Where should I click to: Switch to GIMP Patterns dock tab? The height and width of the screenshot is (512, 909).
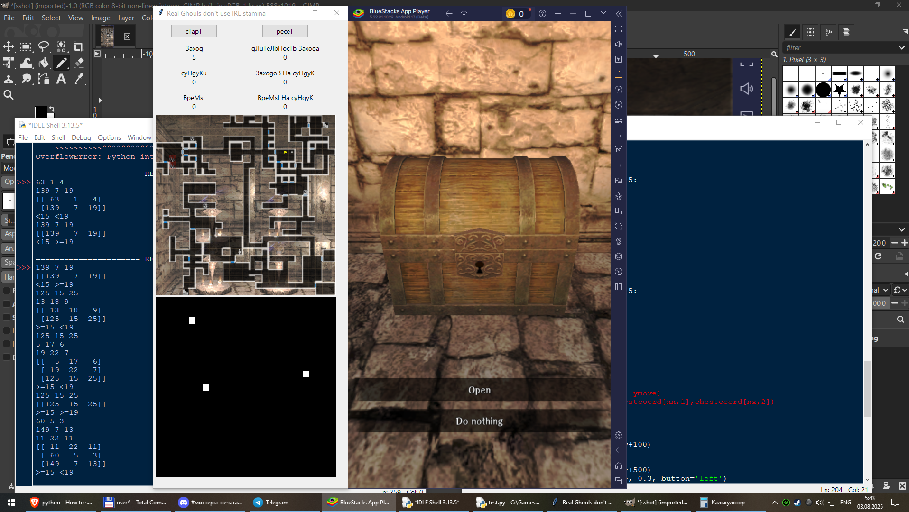(x=810, y=32)
